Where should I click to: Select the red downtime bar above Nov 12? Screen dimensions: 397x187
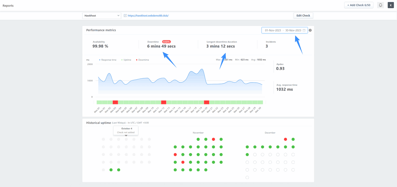163,102
